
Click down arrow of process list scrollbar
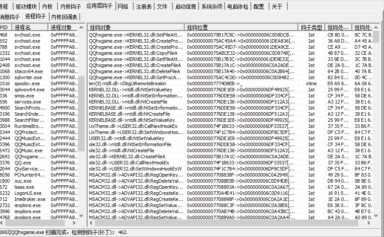pos(81,216)
